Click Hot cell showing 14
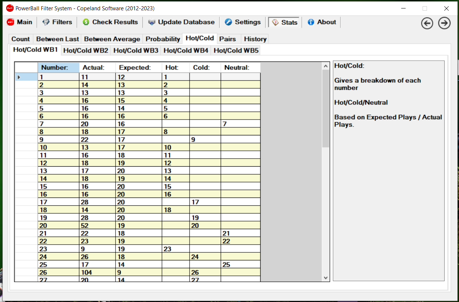This screenshot has width=459, height=302. (x=176, y=179)
